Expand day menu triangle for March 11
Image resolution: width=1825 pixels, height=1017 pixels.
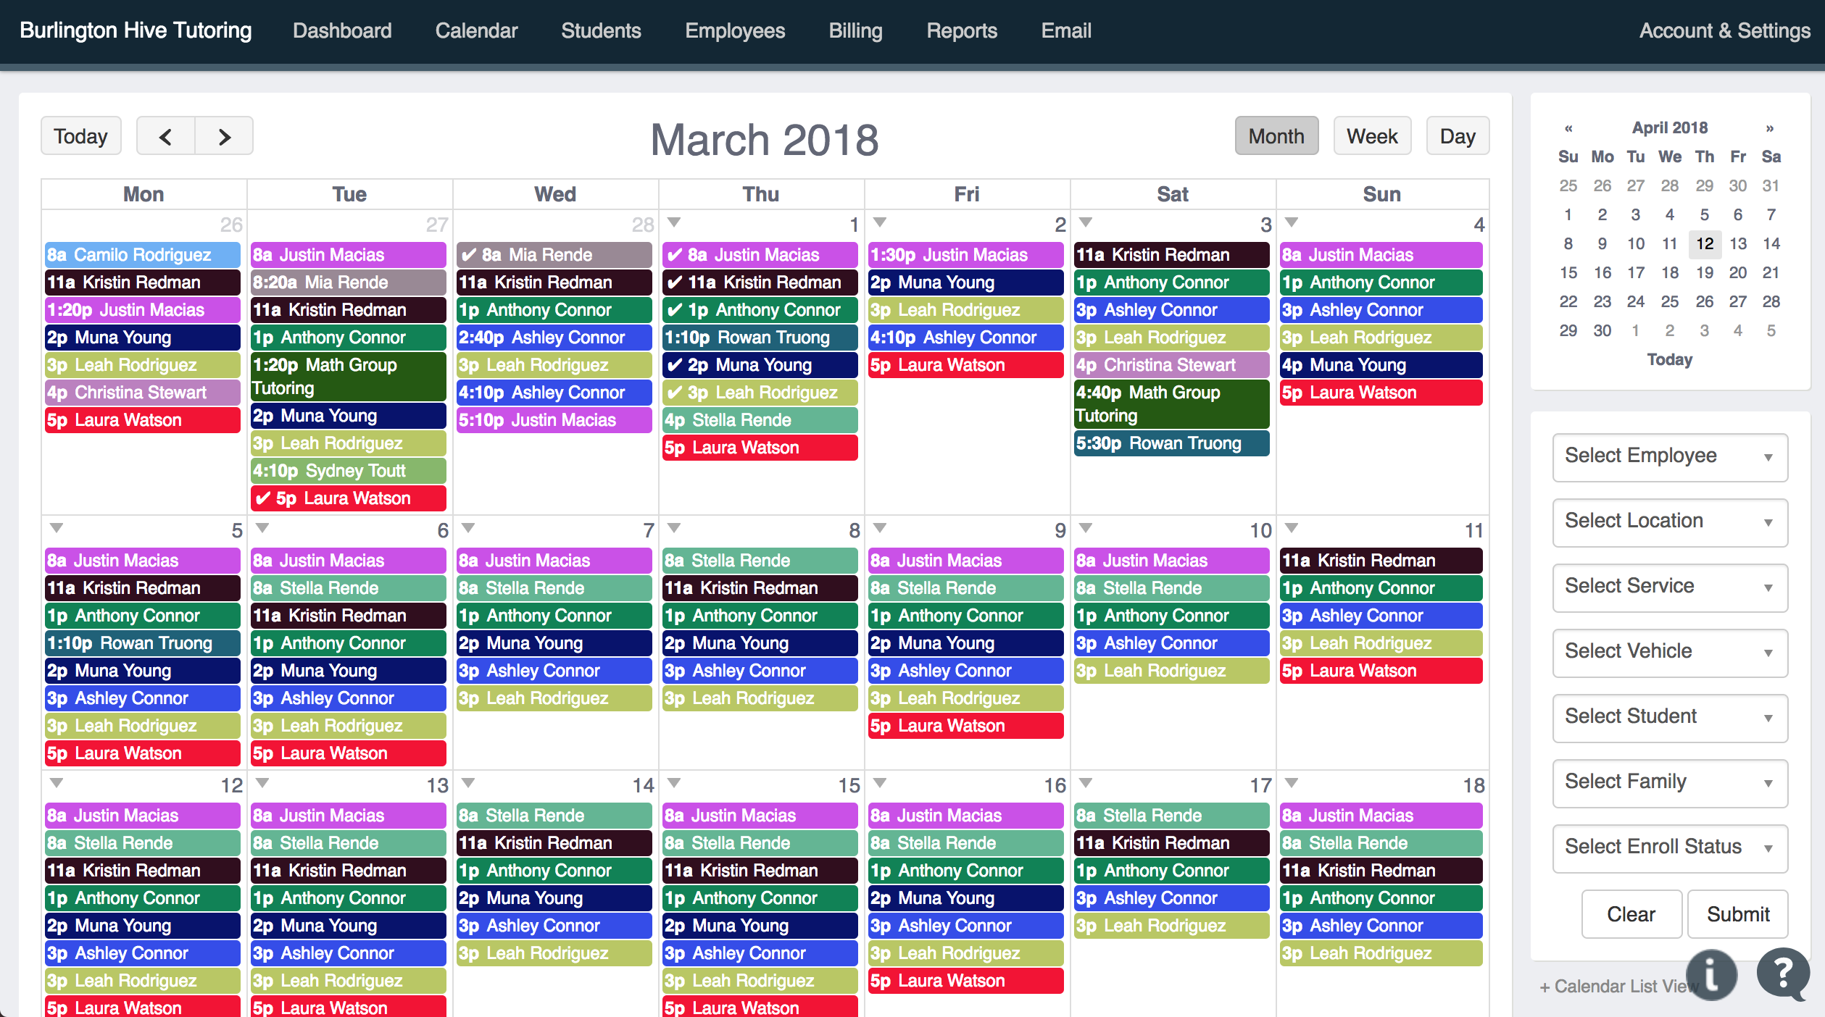point(1292,528)
